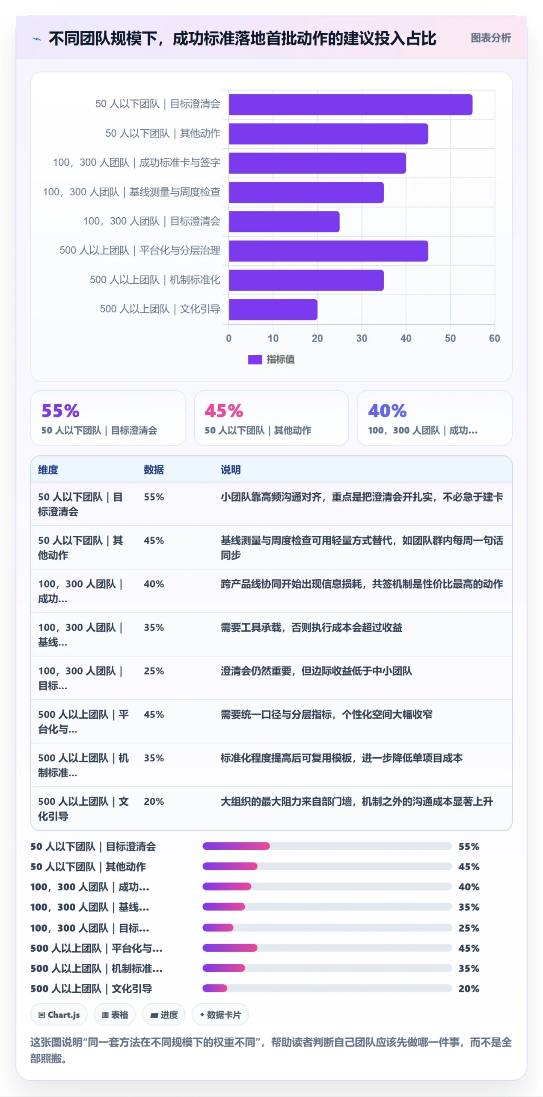This screenshot has height=1097, width=543.
Task: Click the progress bar for 500 人以上团队｜平台化与…
Action: tap(327, 948)
